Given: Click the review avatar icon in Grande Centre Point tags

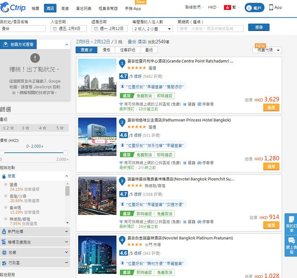Looking at the screenshot, I should tap(123, 86).
